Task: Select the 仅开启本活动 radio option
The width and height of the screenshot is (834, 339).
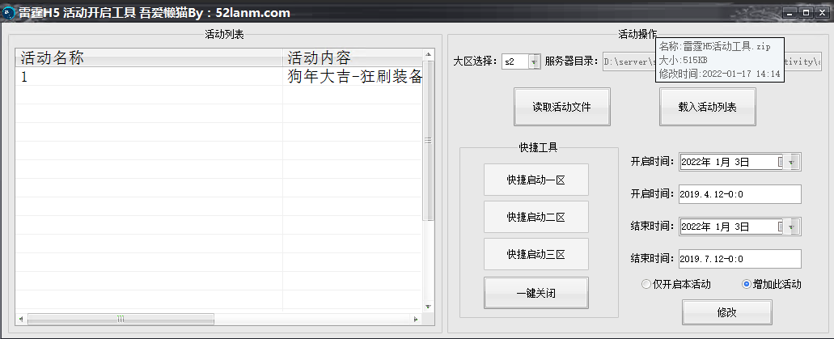Action: pos(646,284)
